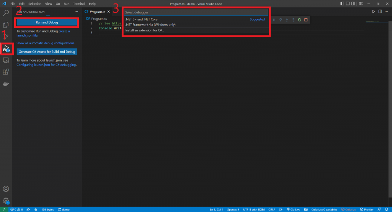This screenshot has height=212, width=392.
Task: Choose .NET Framework 4.x (Windows only)
Action: 196,25
